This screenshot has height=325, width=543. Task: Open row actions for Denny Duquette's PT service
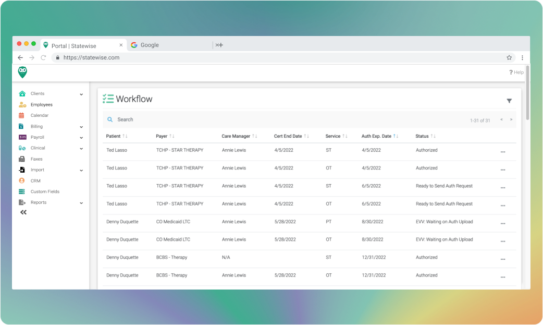(503, 223)
